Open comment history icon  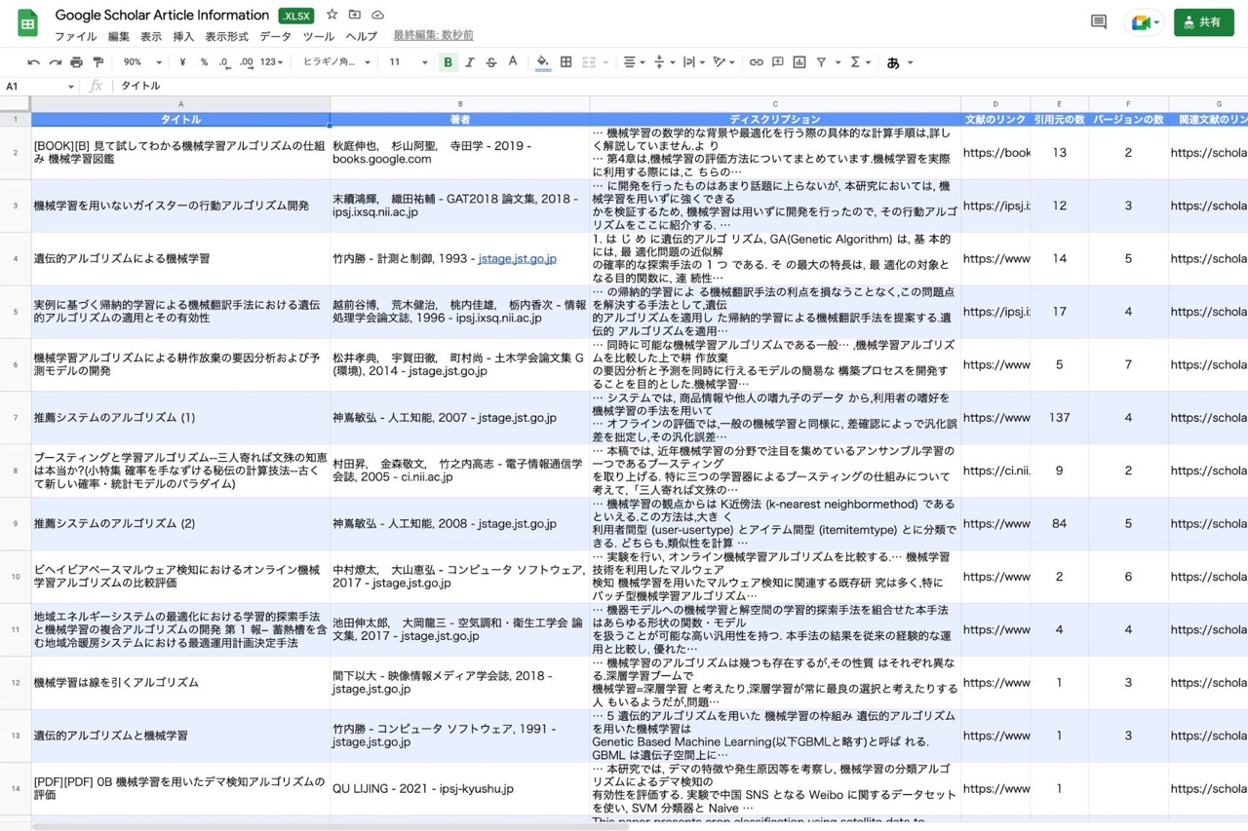pyautogui.click(x=1099, y=22)
